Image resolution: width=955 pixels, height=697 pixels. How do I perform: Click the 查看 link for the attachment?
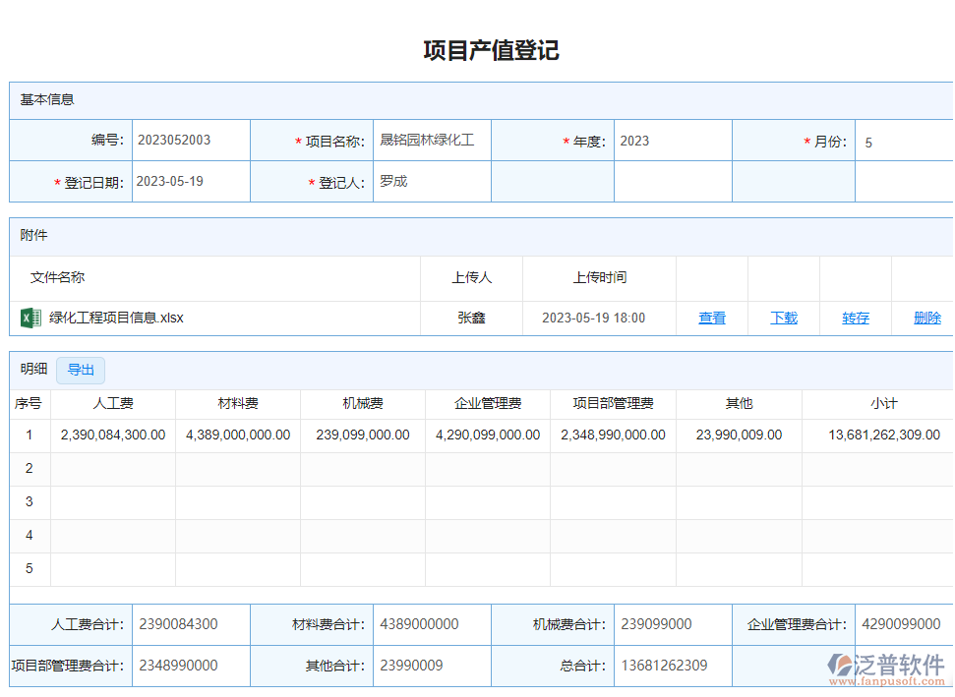(712, 318)
